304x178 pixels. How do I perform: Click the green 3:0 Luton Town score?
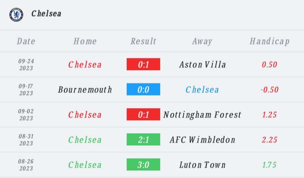tap(143, 165)
